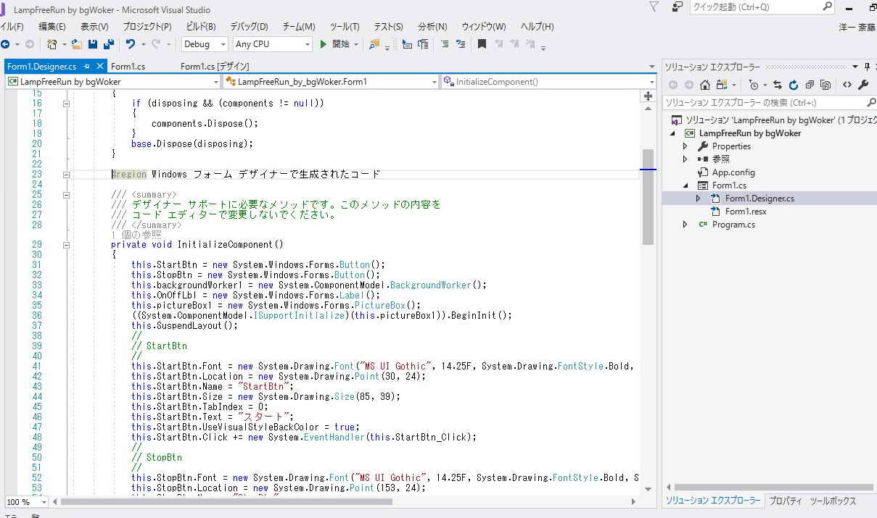
Task: Close the Form1.Designer.cs tab
Action: pos(100,67)
